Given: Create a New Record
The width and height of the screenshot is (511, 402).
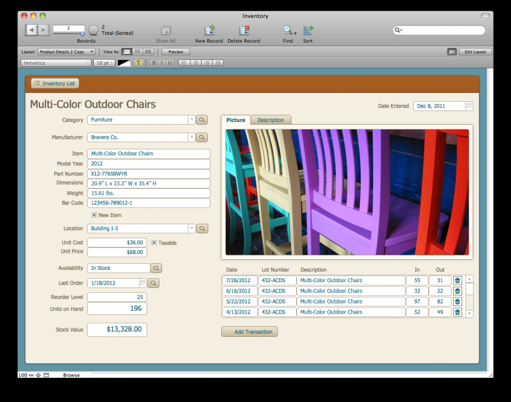Looking at the screenshot, I should [x=209, y=30].
